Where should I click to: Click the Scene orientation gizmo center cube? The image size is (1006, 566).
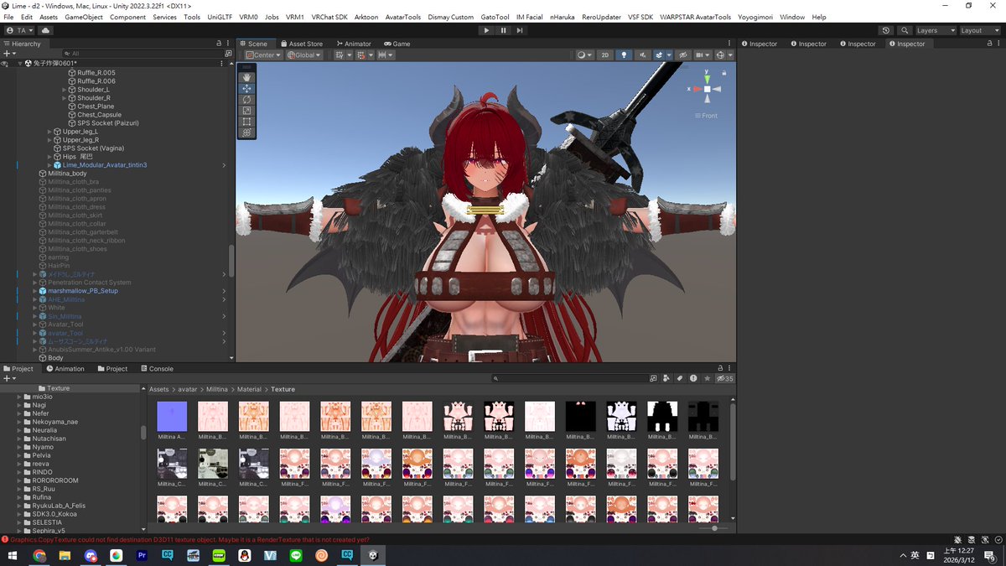(x=707, y=89)
